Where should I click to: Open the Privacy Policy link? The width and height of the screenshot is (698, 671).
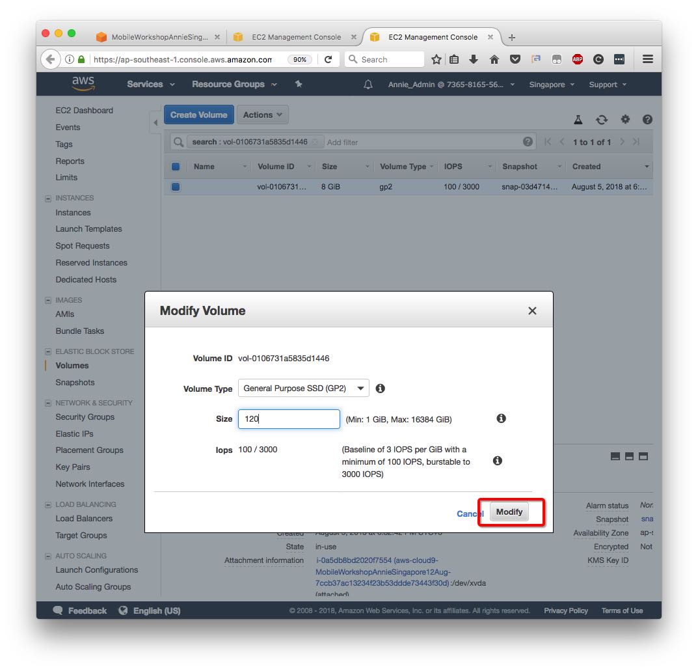click(x=566, y=610)
